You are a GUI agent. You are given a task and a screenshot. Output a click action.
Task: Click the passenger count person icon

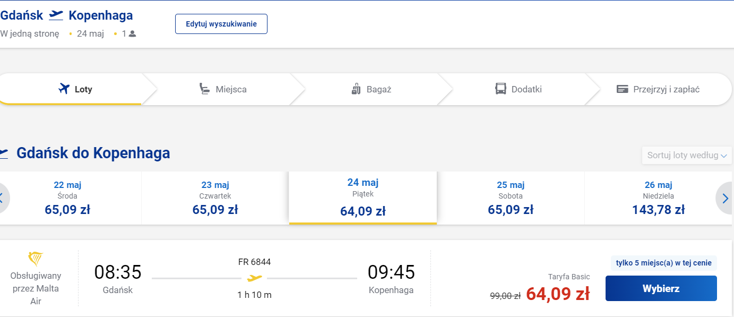click(133, 34)
